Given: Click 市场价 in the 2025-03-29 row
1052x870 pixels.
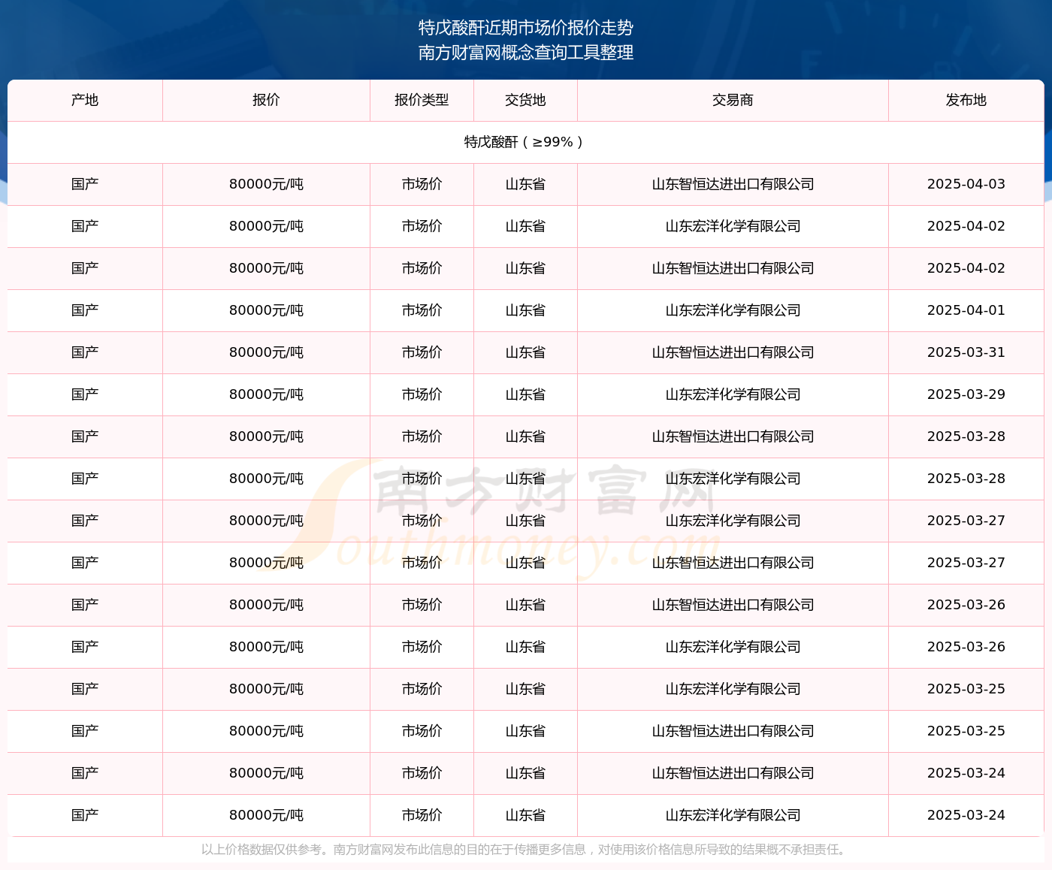Looking at the screenshot, I should click(422, 394).
